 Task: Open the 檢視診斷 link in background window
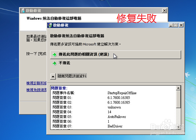click(36, 83)
